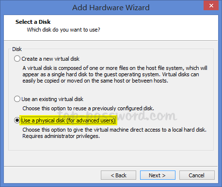Viewport: 222px width, 187px height.
Task: Click 'Choose this option to reuse a previously configured disk' text
Action: click(x=88, y=108)
